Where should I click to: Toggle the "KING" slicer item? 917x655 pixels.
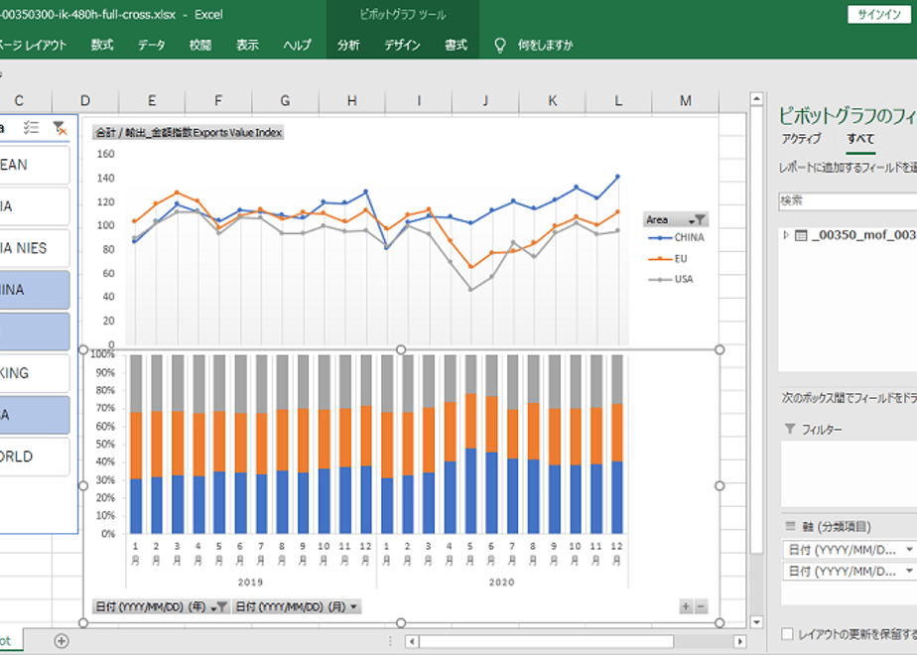tap(34, 373)
